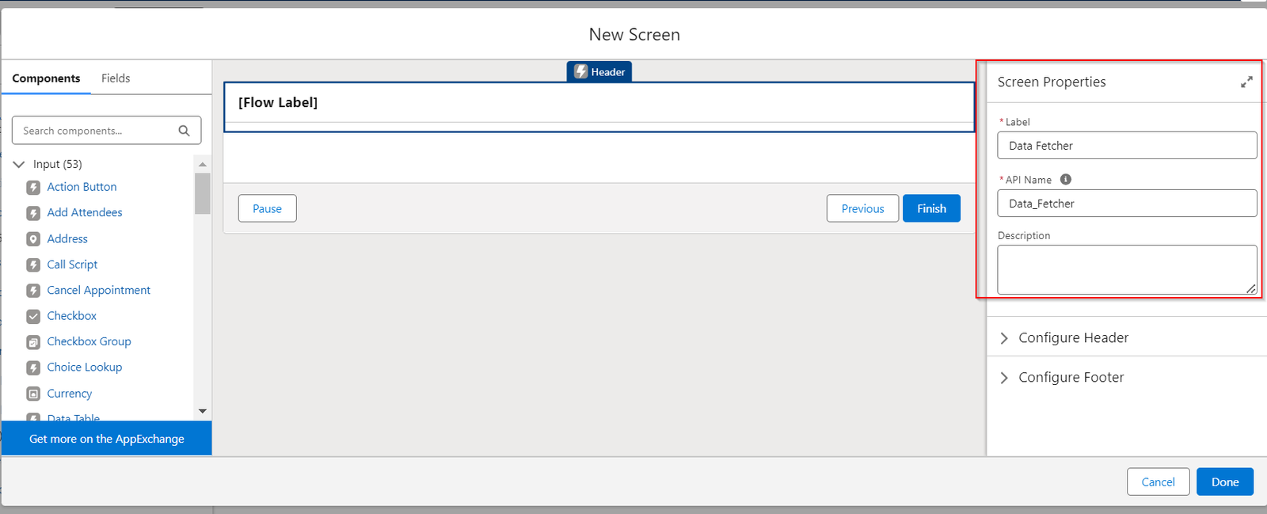Click the Call Script component icon

(33, 265)
